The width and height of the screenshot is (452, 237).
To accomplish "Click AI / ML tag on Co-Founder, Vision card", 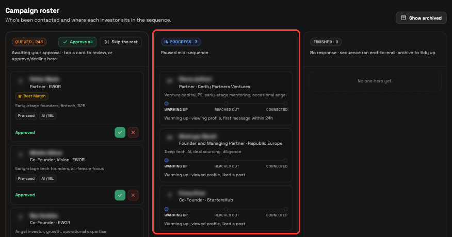I will pyautogui.click(x=47, y=179).
